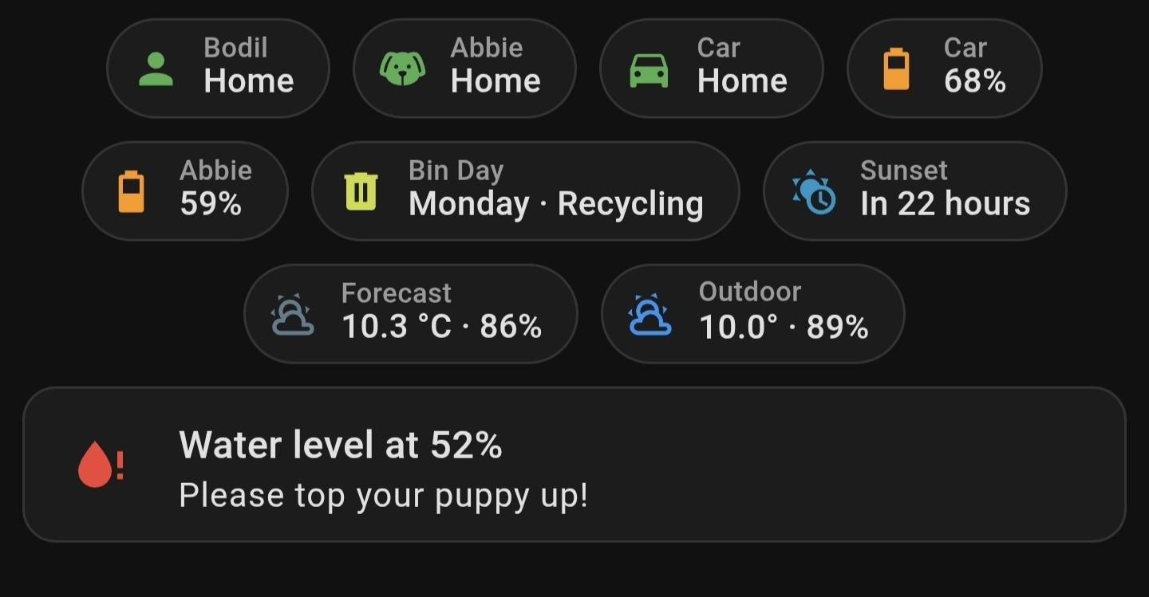Click the yellow recycling bin icon
Image resolution: width=1149 pixels, height=597 pixels.
point(361,190)
